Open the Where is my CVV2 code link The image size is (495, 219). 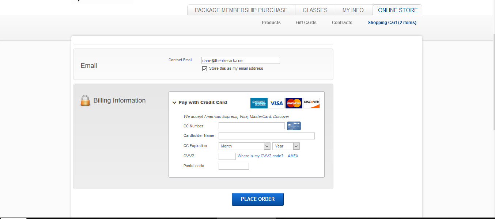pos(260,156)
